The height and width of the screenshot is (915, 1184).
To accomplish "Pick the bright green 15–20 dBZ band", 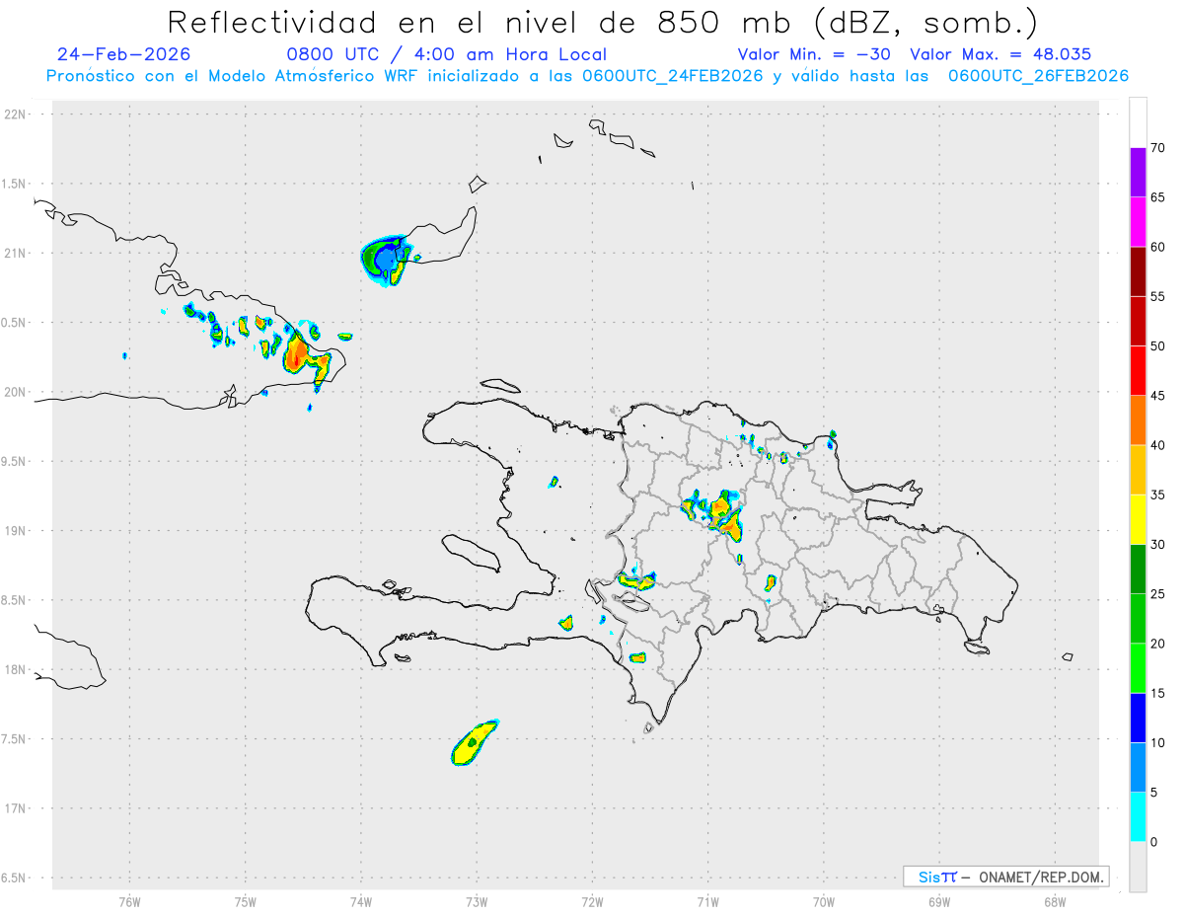I will [x=1138, y=668].
